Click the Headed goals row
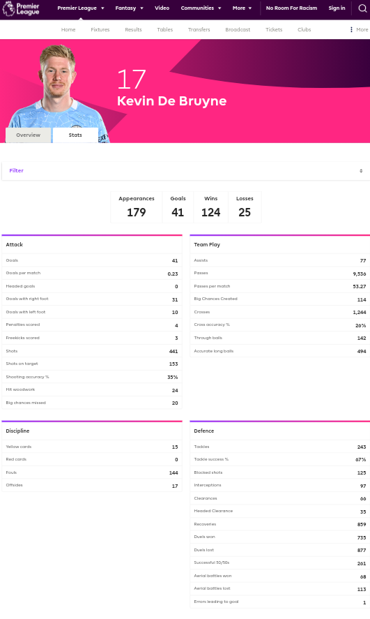The height and width of the screenshot is (619, 370). click(92, 286)
